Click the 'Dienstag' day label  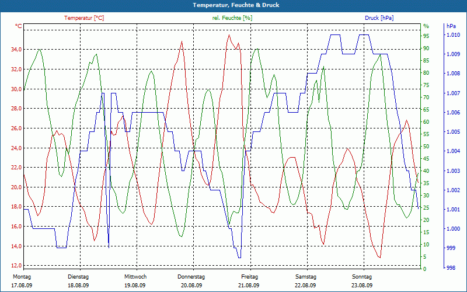(x=78, y=277)
